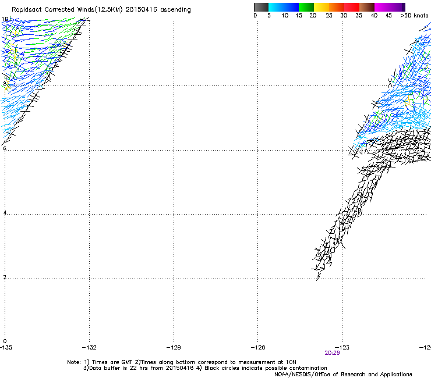Click the 'Times are GMT' note line
The width and height of the screenshot is (431, 378).
182,362
